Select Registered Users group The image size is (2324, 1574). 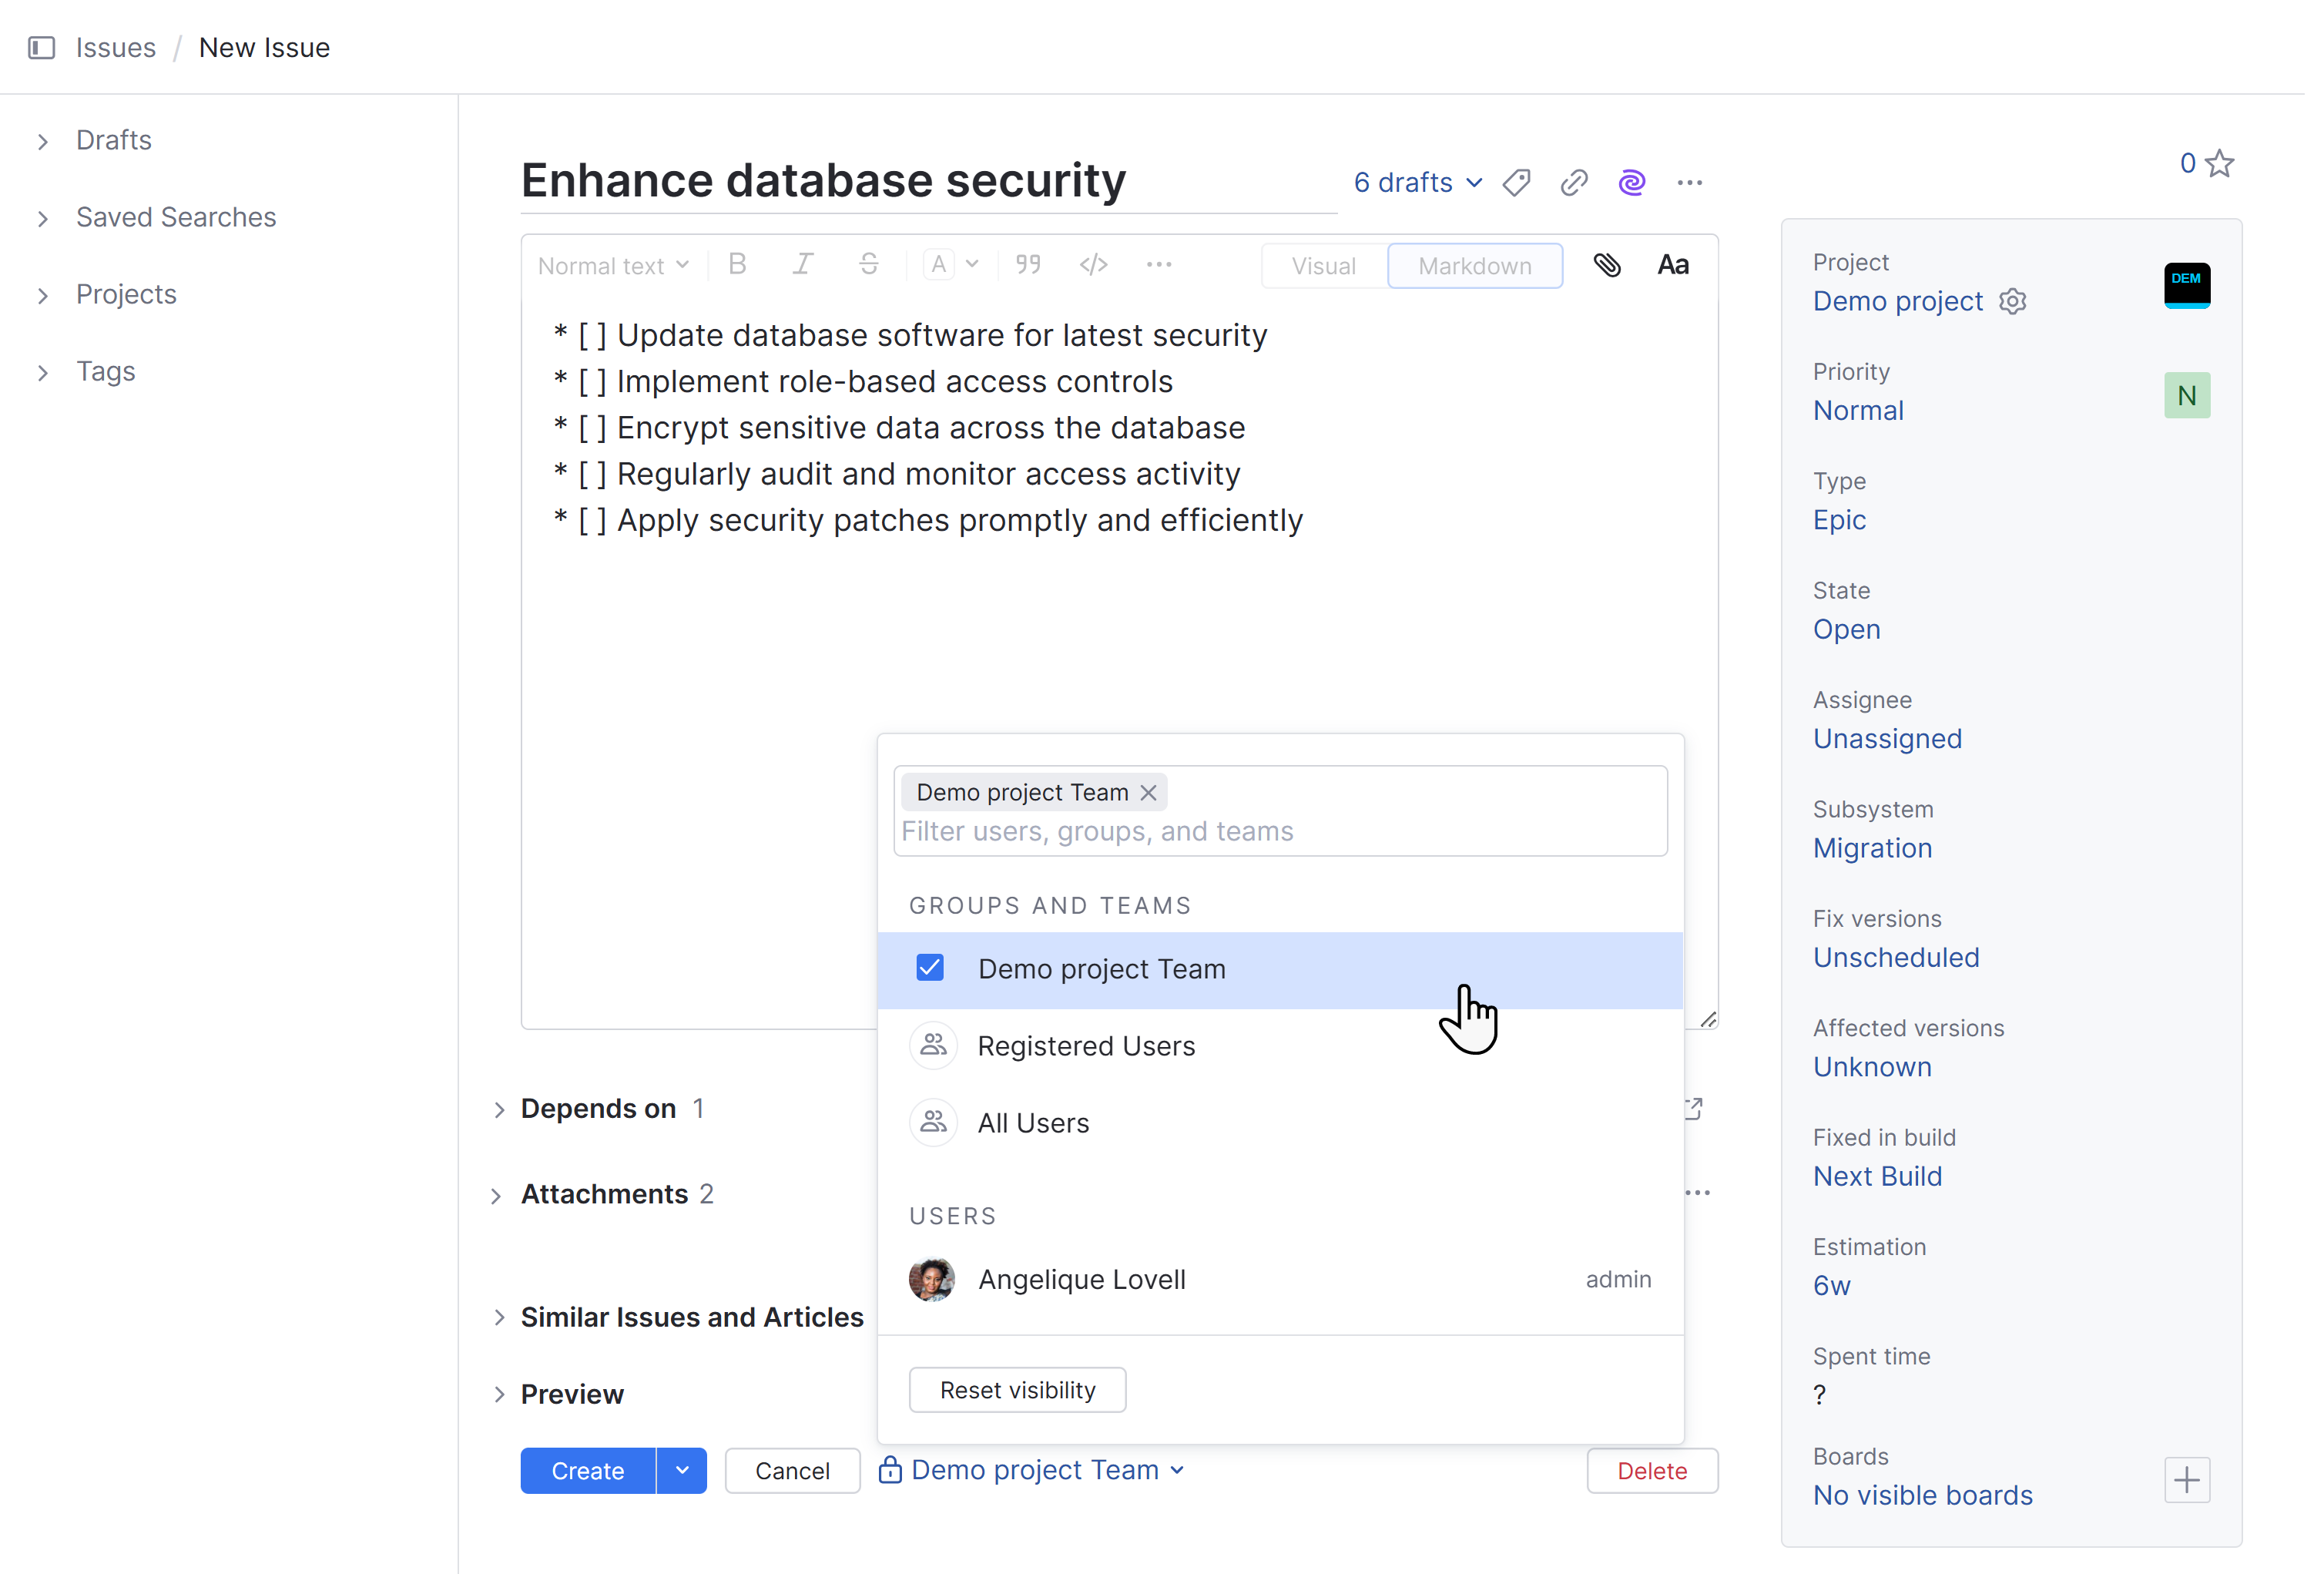[x=1086, y=1046]
